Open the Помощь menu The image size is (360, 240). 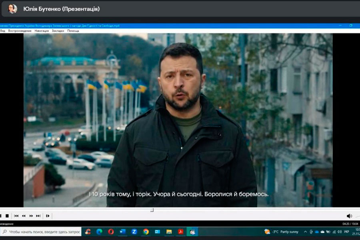(x=73, y=31)
